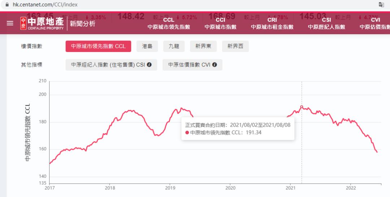
Task: Open the CCI 中原城市指數 nav tab
Action: [x=220, y=23]
